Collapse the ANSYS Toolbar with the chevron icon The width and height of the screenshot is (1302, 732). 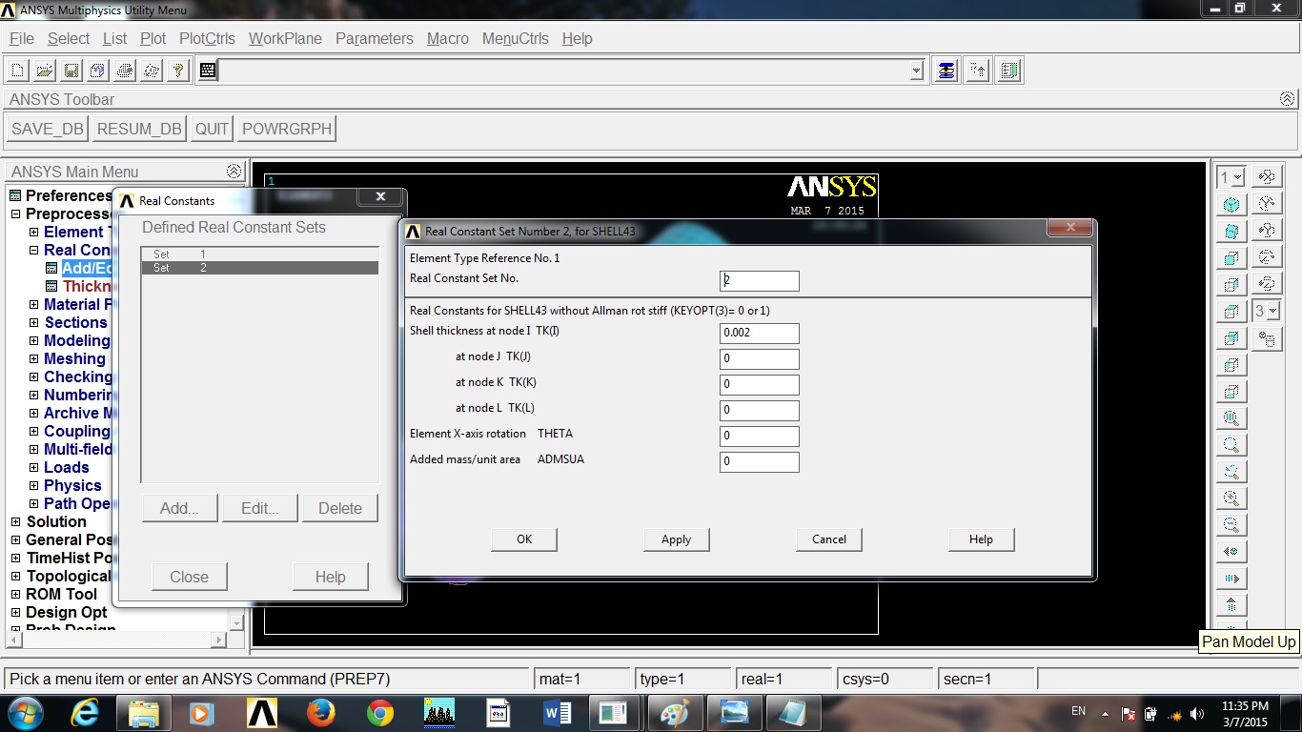pos(1288,99)
